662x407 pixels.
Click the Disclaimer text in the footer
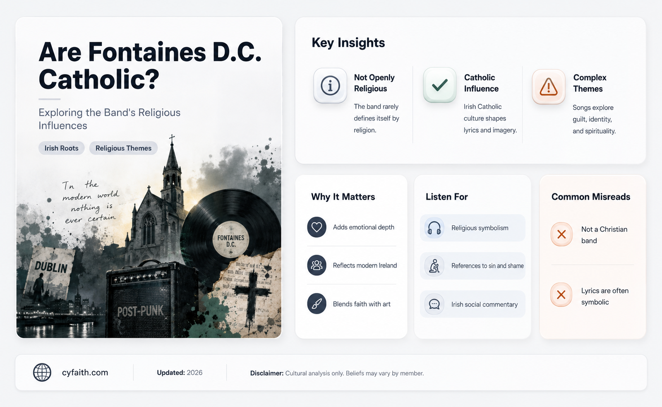337,373
